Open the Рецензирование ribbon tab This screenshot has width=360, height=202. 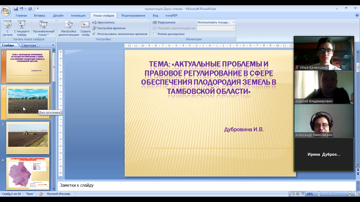[x=133, y=16]
